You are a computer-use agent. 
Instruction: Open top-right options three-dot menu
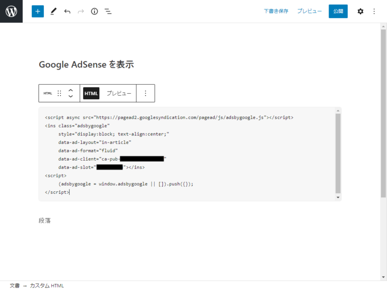click(374, 11)
